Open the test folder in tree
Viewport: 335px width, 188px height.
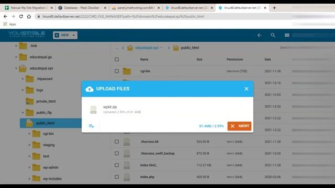pyautogui.click(x=46, y=156)
